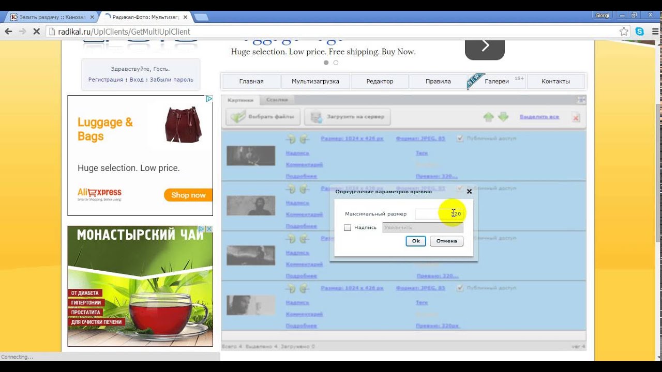Click Подробнее link of first image
Image resolution: width=662 pixels, height=372 pixels.
(301, 176)
